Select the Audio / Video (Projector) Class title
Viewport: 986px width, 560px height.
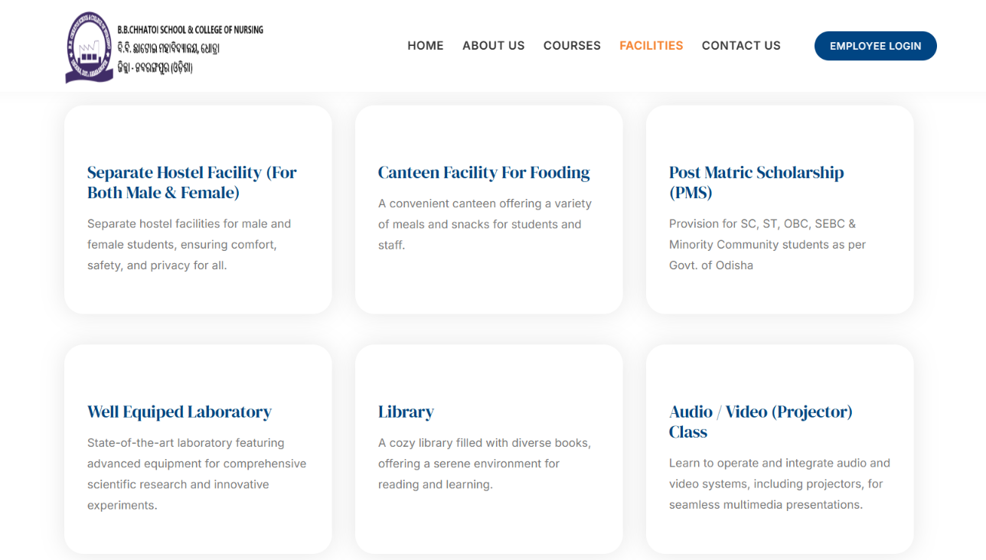(x=760, y=422)
